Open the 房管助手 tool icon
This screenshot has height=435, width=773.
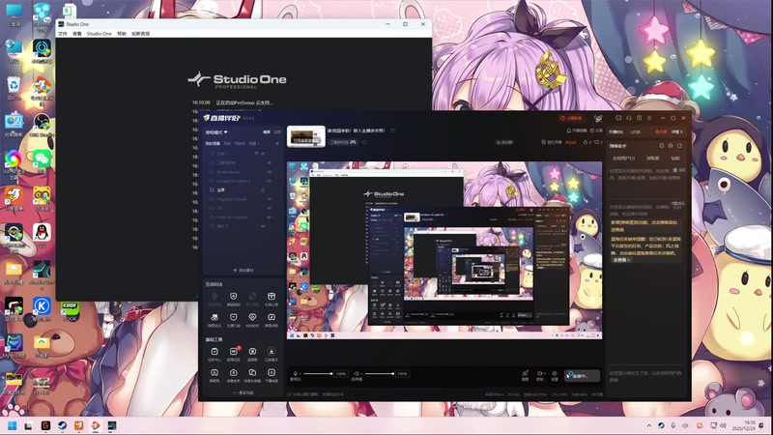(233, 373)
